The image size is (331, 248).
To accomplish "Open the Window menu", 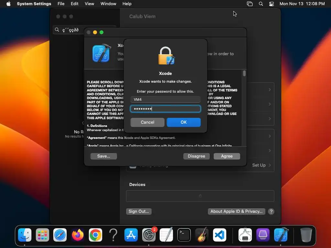I will point(108,4).
